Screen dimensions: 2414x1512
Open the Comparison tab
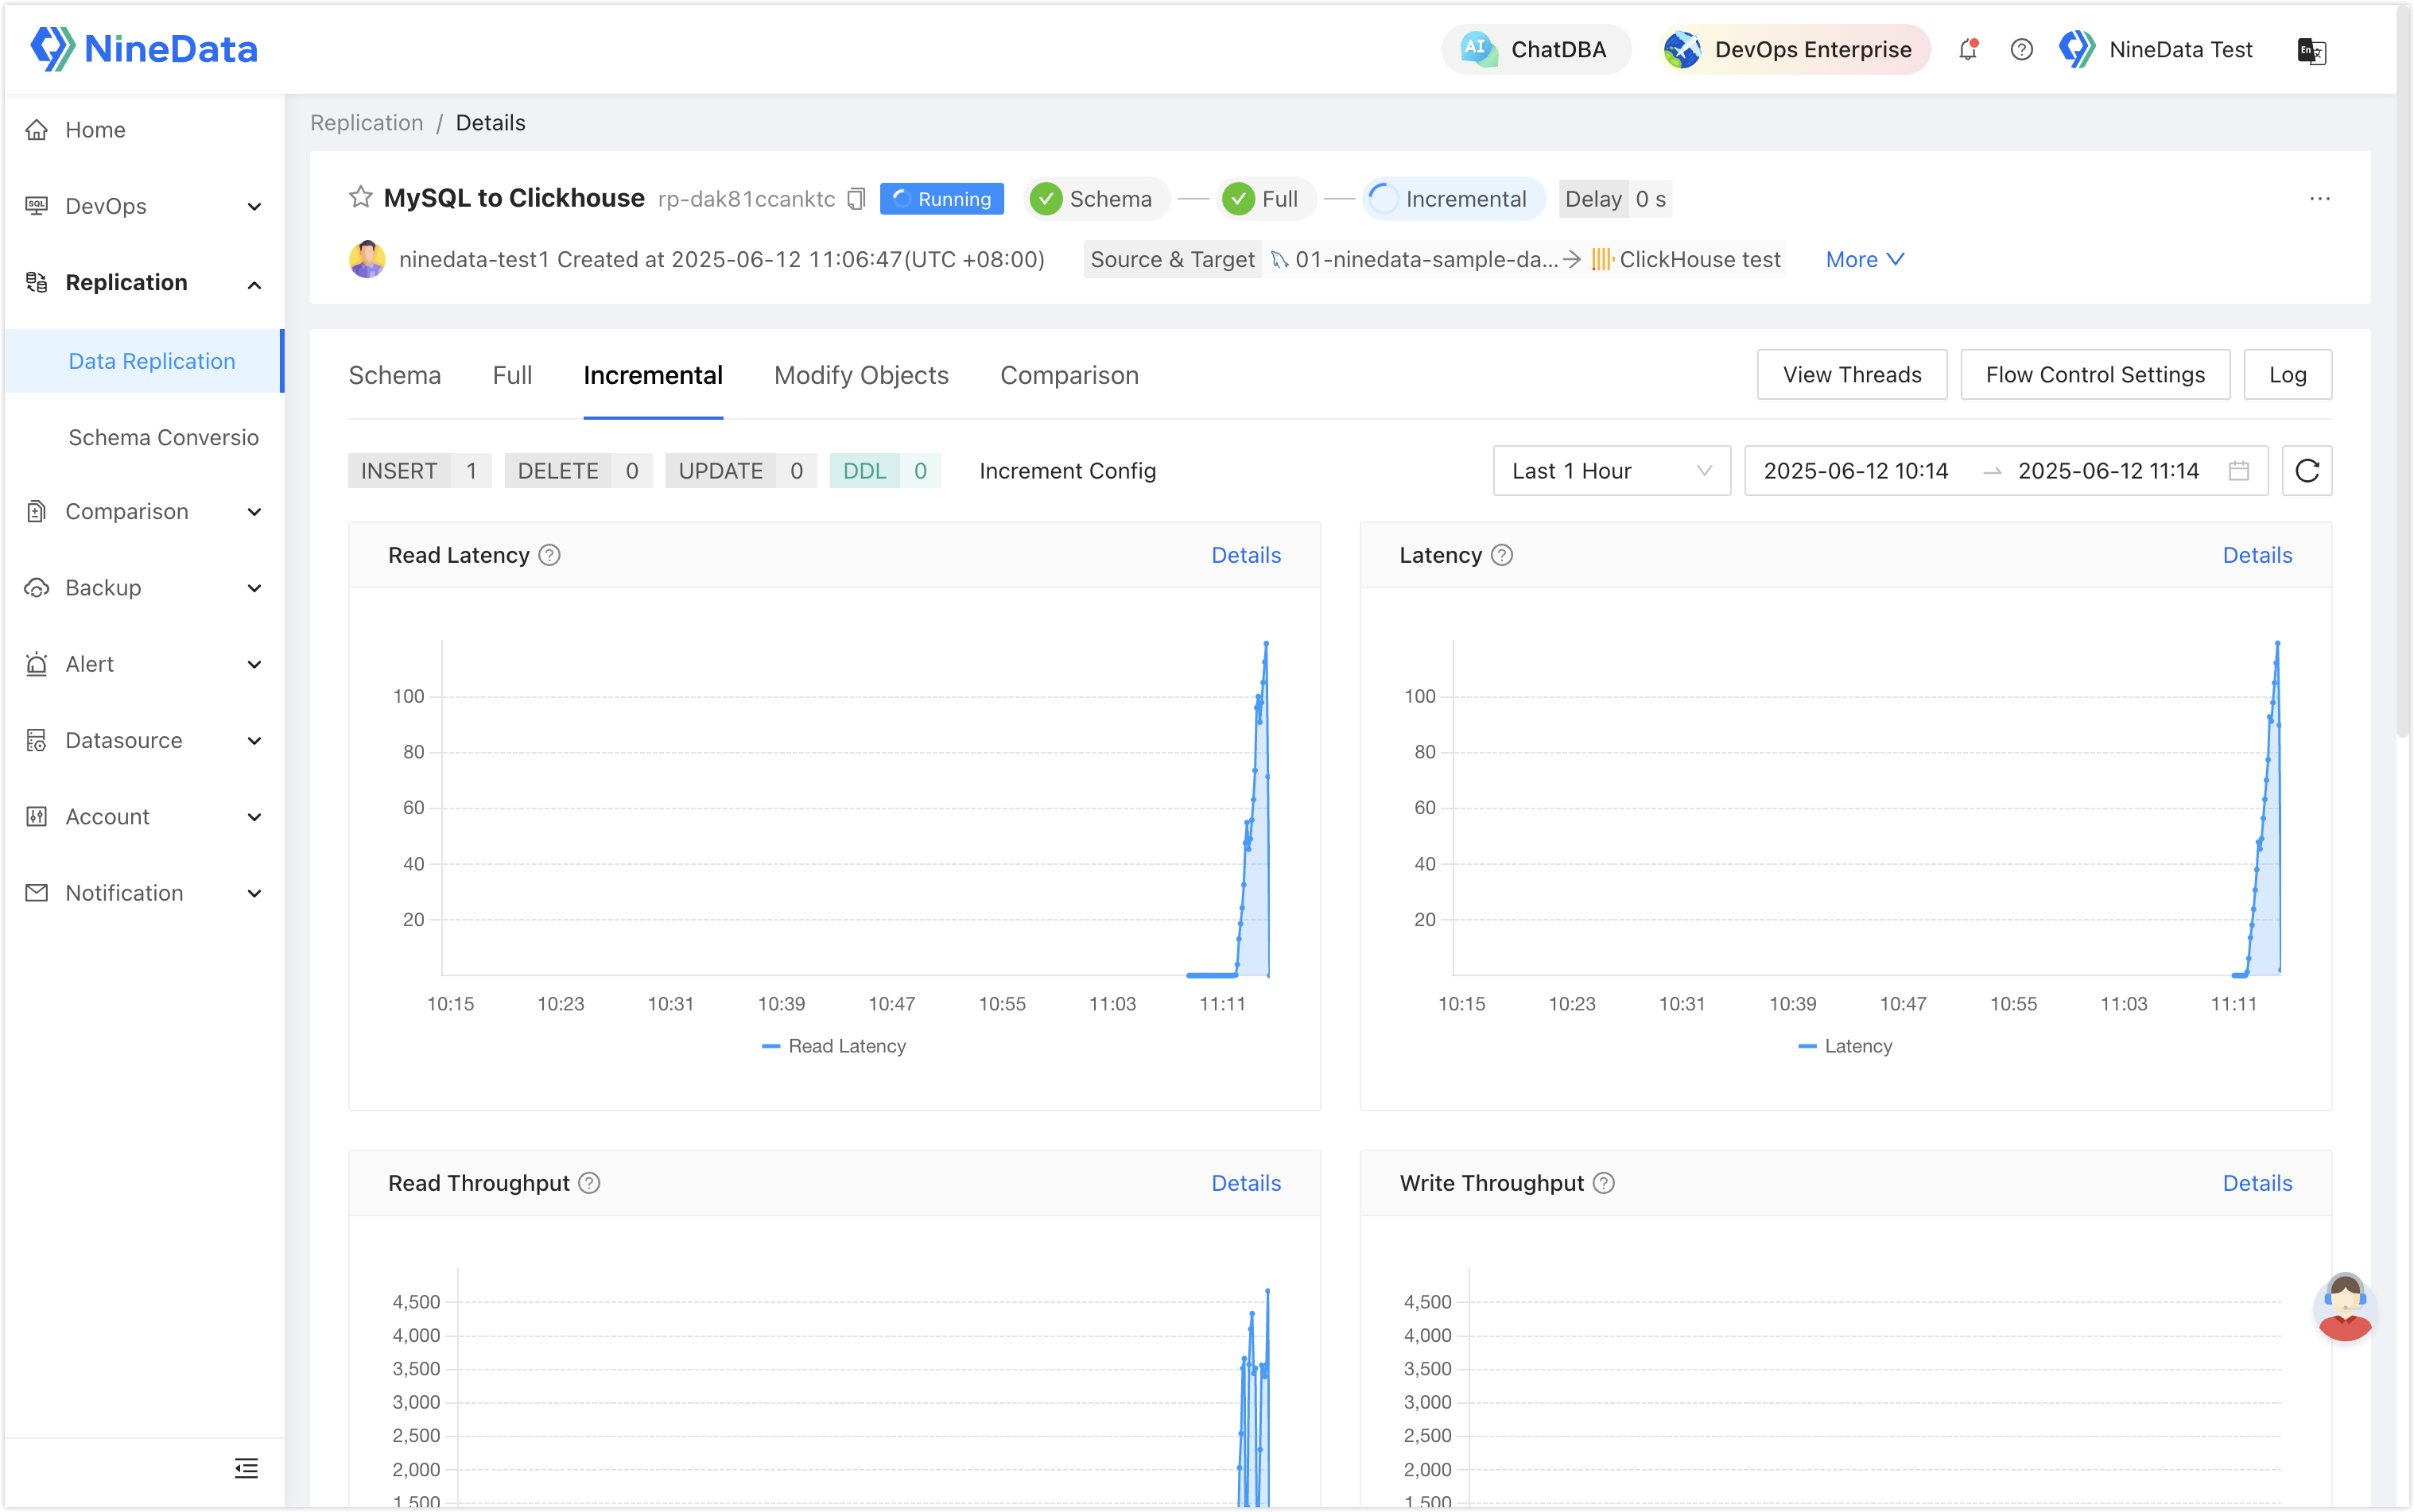click(x=1069, y=375)
